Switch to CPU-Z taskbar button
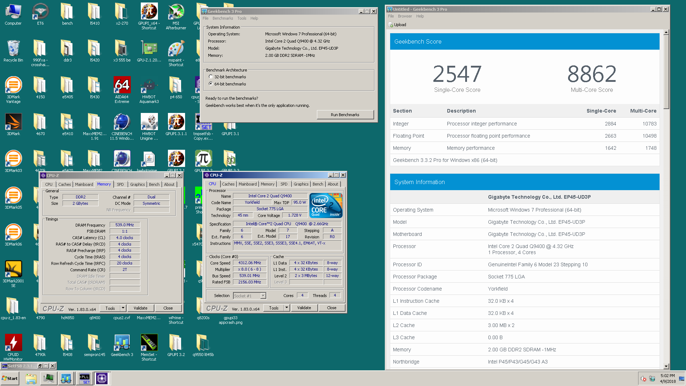Viewport: 686px width, 386px height. [x=102, y=378]
